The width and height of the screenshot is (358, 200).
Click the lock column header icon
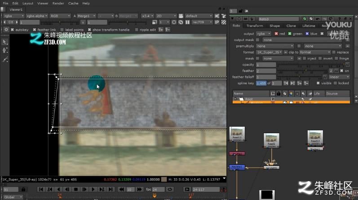coord(278,93)
